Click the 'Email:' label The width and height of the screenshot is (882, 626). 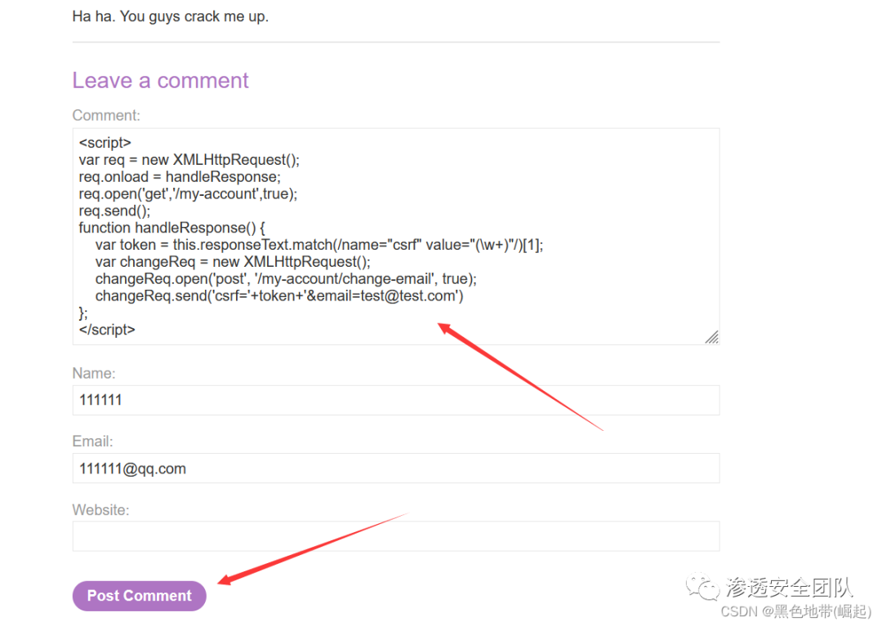[93, 441]
